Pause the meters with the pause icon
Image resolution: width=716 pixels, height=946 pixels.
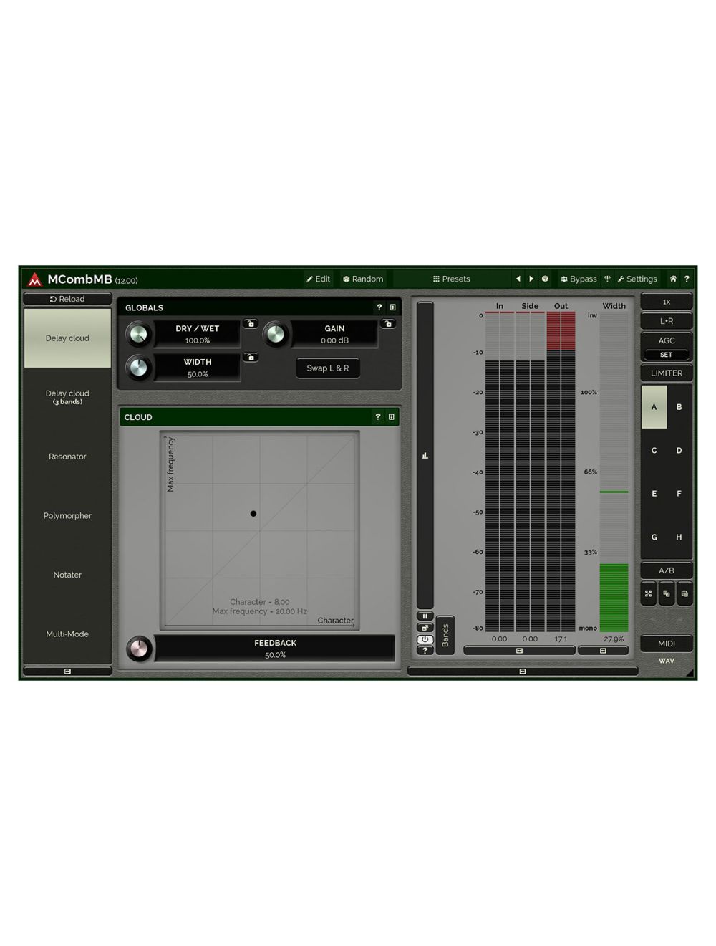click(x=425, y=616)
